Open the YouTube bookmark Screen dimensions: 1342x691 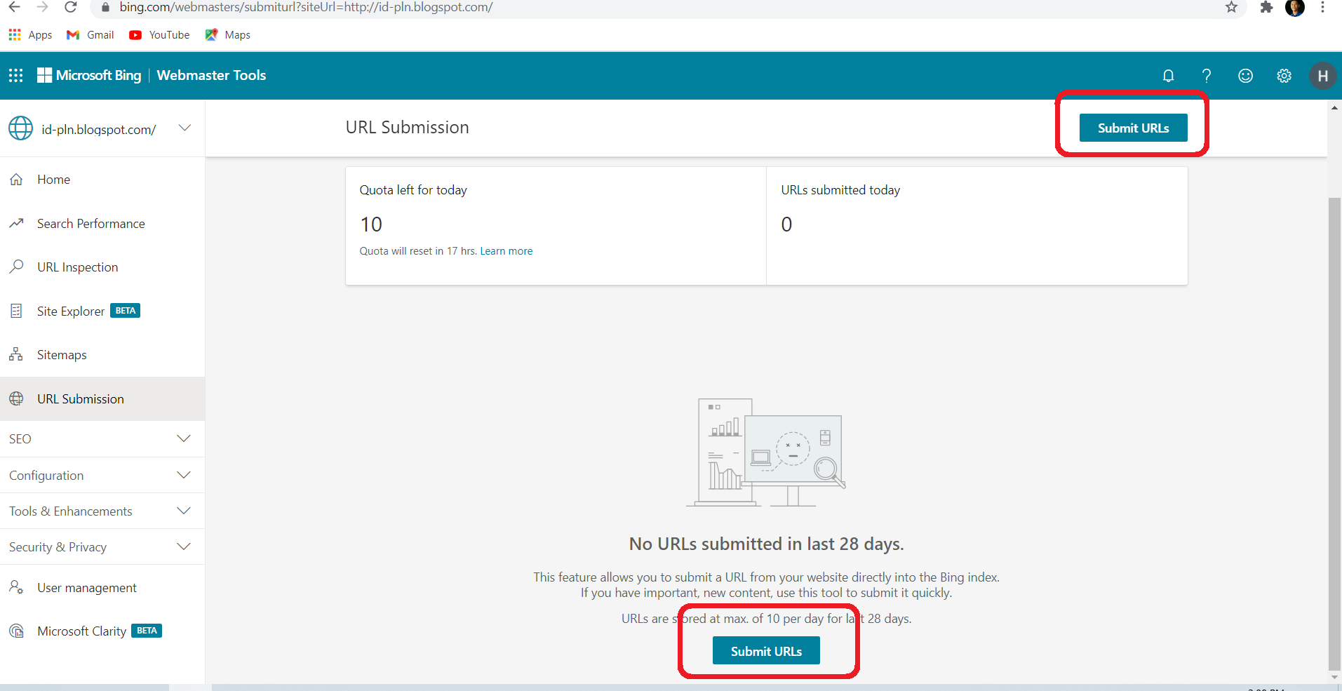pos(159,34)
